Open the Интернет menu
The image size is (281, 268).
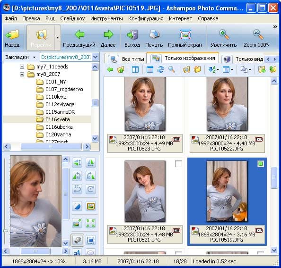coord(180,18)
